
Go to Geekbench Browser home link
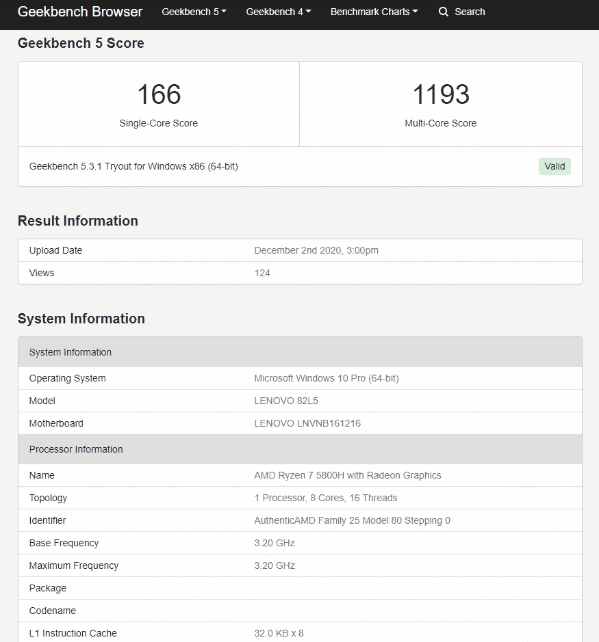[x=80, y=12]
